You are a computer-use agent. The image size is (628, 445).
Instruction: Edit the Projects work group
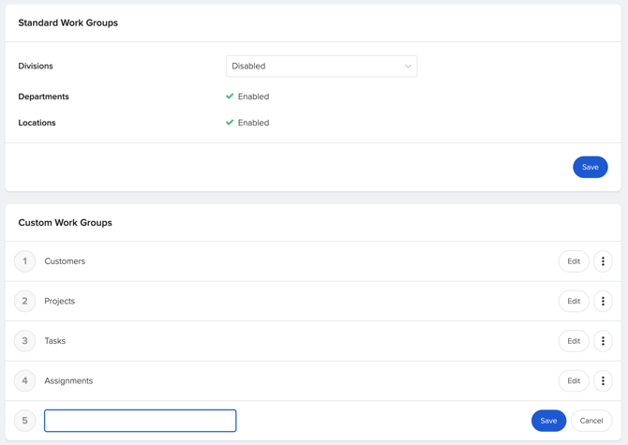574,301
